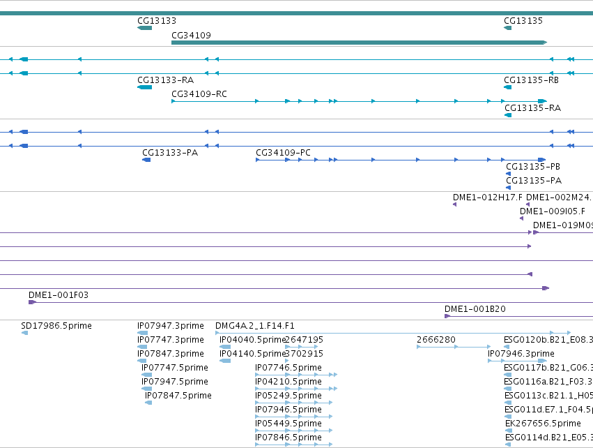Click the EK267656.5prime EST label

(543, 424)
